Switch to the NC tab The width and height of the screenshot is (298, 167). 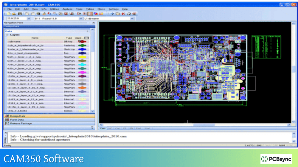tap(110, 128)
